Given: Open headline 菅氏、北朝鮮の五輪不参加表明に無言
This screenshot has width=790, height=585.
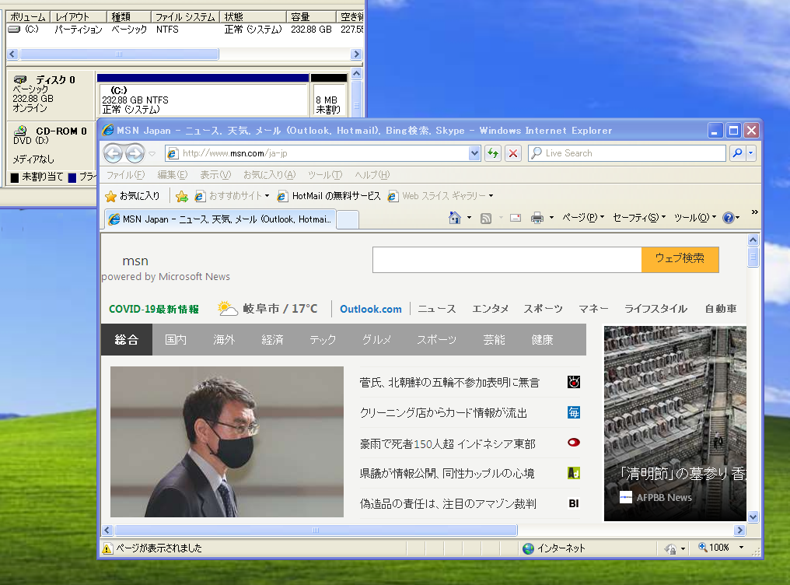Looking at the screenshot, I should click(x=449, y=383).
